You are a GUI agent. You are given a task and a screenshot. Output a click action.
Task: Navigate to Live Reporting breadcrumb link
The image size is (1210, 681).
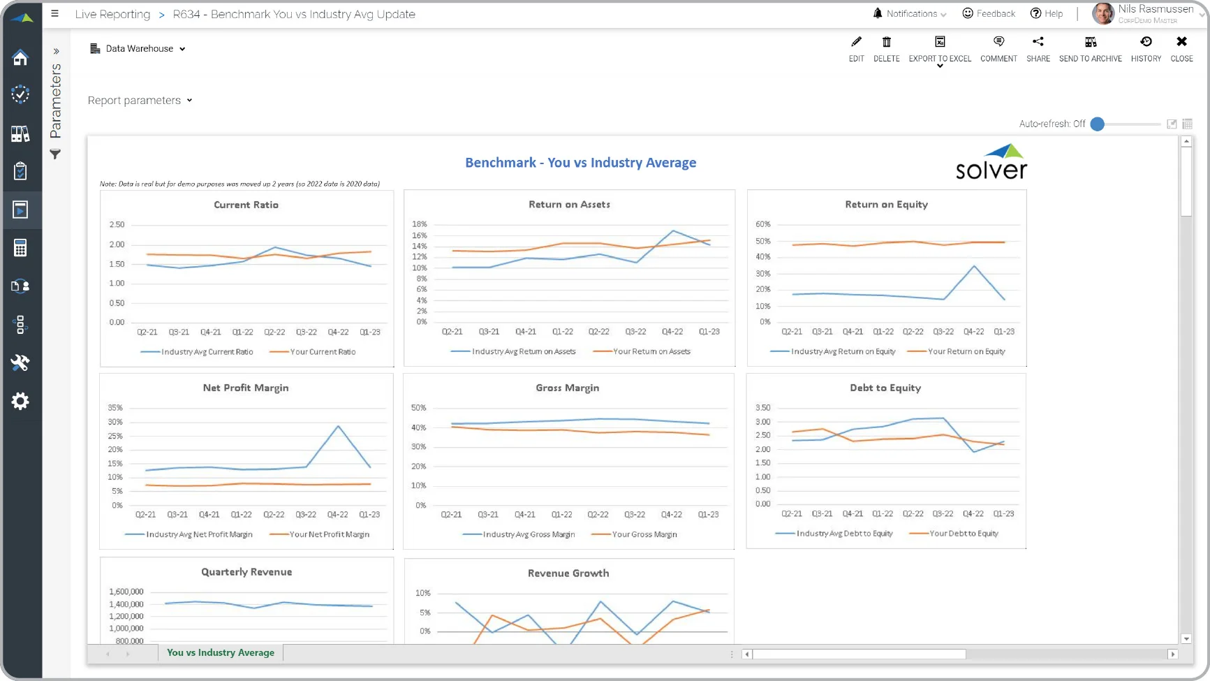coord(112,14)
